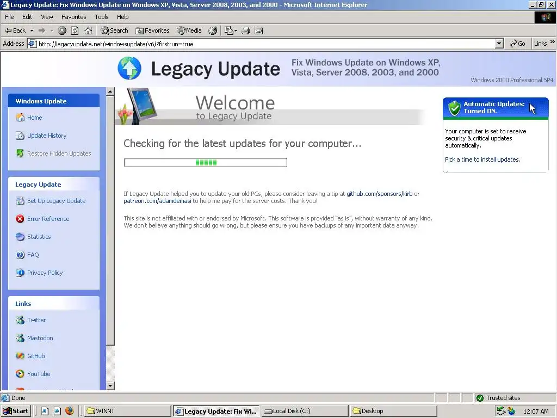Screen dimensions: 557x418
Task: Click sidebar scrollbar up arrow
Action: [x=110, y=91]
